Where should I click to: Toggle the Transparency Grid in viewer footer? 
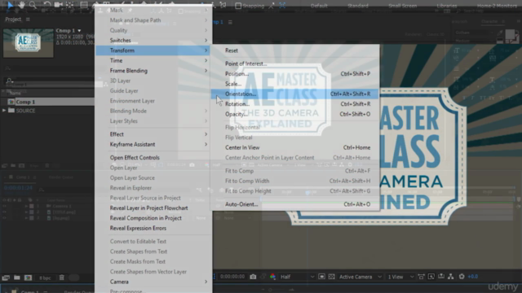tap(332, 277)
